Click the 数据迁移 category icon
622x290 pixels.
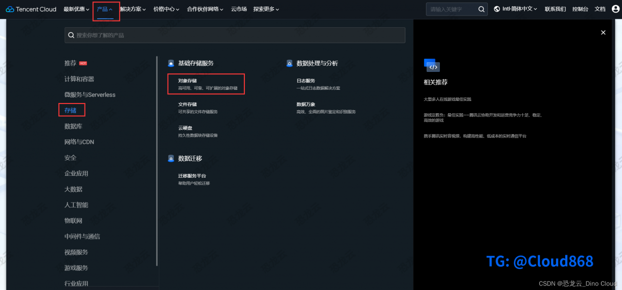[x=171, y=158]
